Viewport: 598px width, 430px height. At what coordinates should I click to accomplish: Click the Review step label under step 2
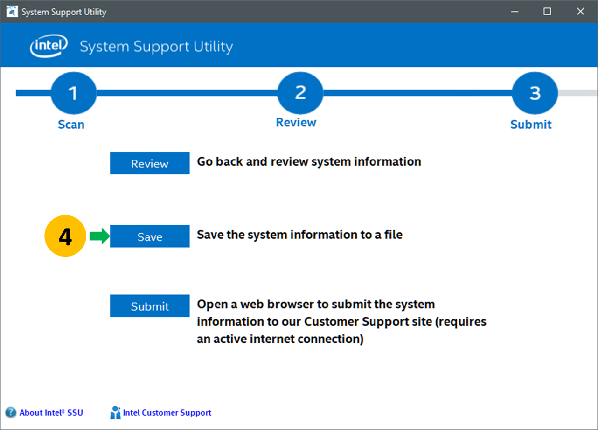click(x=296, y=122)
